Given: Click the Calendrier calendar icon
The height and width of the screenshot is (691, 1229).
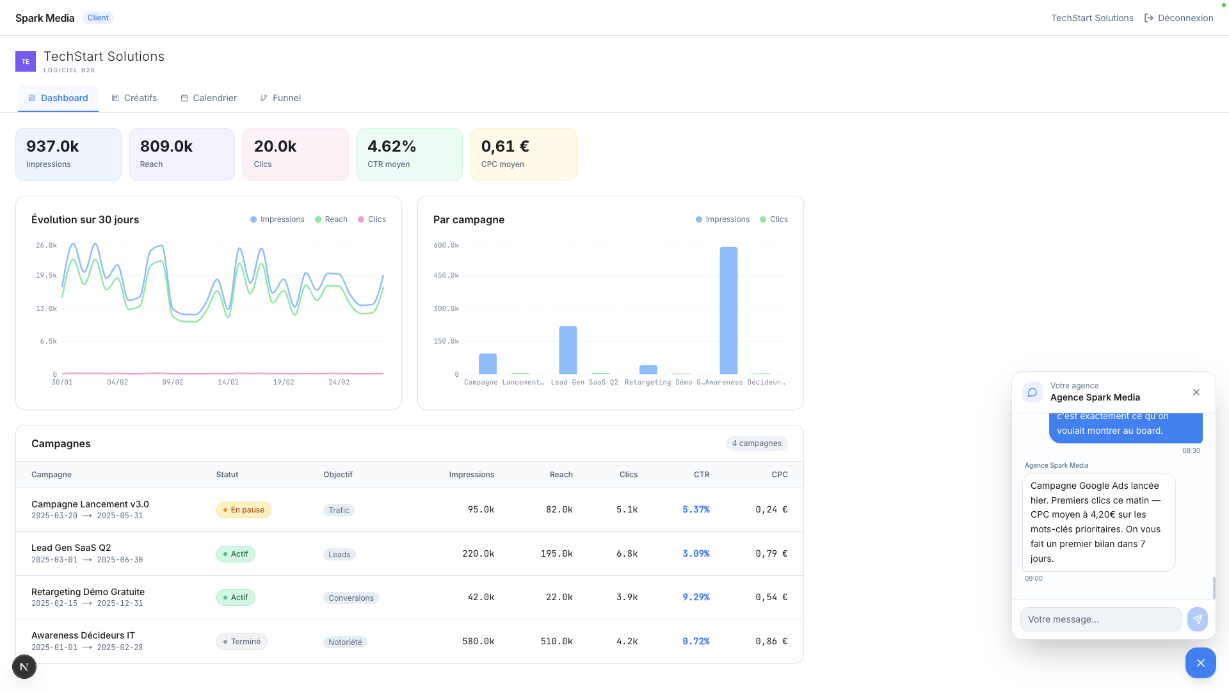Looking at the screenshot, I should [184, 98].
